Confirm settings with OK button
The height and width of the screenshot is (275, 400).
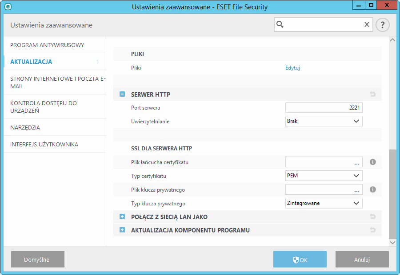point(300,259)
